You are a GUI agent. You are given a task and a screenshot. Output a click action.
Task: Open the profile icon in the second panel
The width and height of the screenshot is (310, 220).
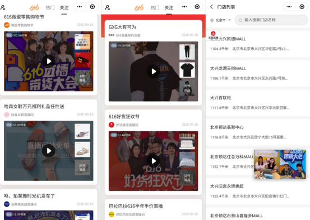(x=108, y=7)
